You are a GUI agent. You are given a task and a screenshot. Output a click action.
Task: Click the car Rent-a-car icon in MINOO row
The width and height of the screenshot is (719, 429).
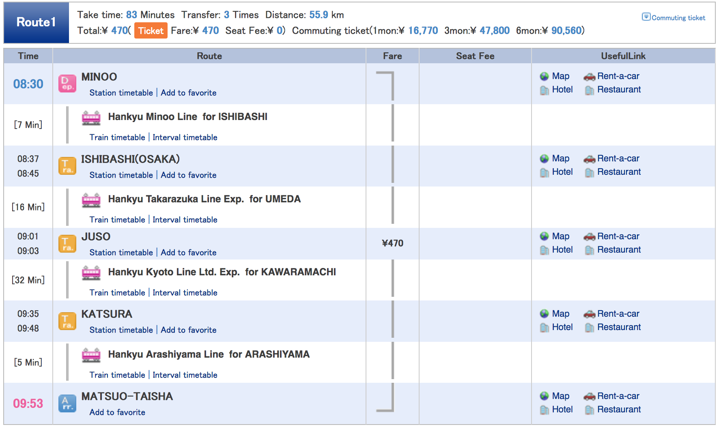pyautogui.click(x=590, y=76)
